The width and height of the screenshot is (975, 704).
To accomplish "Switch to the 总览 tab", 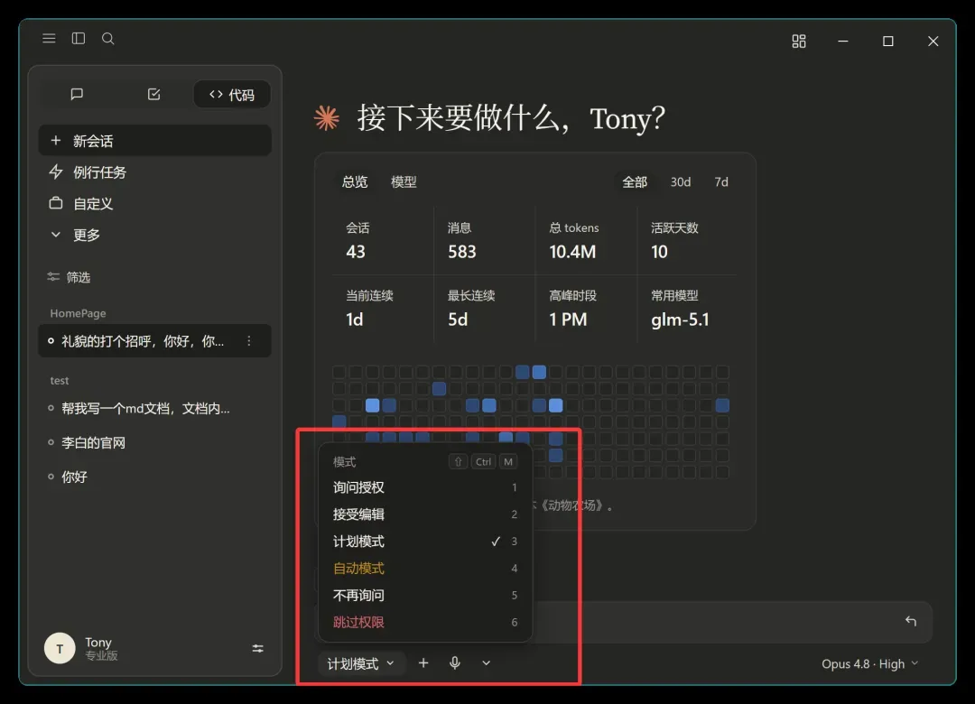I will point(355,181).
